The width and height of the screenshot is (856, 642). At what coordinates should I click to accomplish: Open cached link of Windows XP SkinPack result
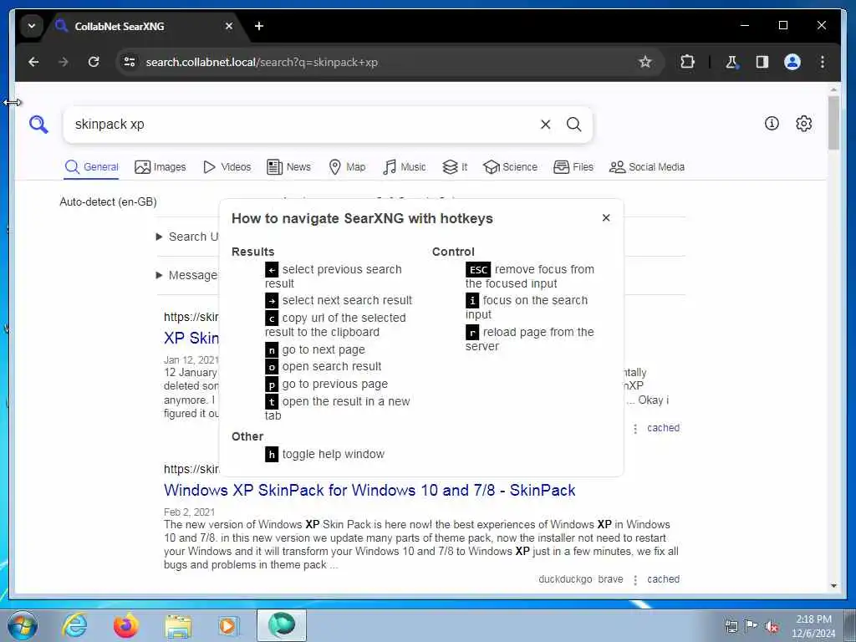tap(663, 579)
